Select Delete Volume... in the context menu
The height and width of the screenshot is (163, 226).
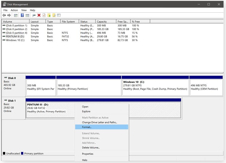point(102,148)
